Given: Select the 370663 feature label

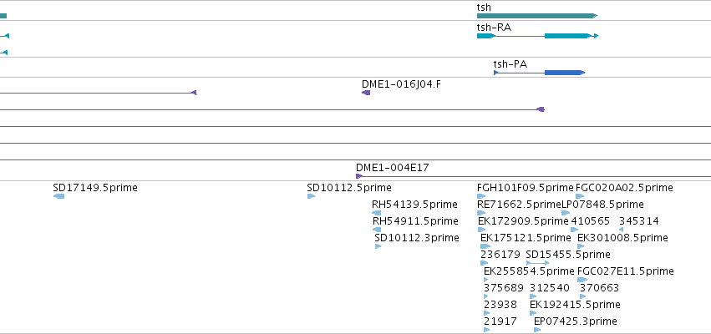Looking at the screenshot, I should pyautogui.click(x=599, y=288).
